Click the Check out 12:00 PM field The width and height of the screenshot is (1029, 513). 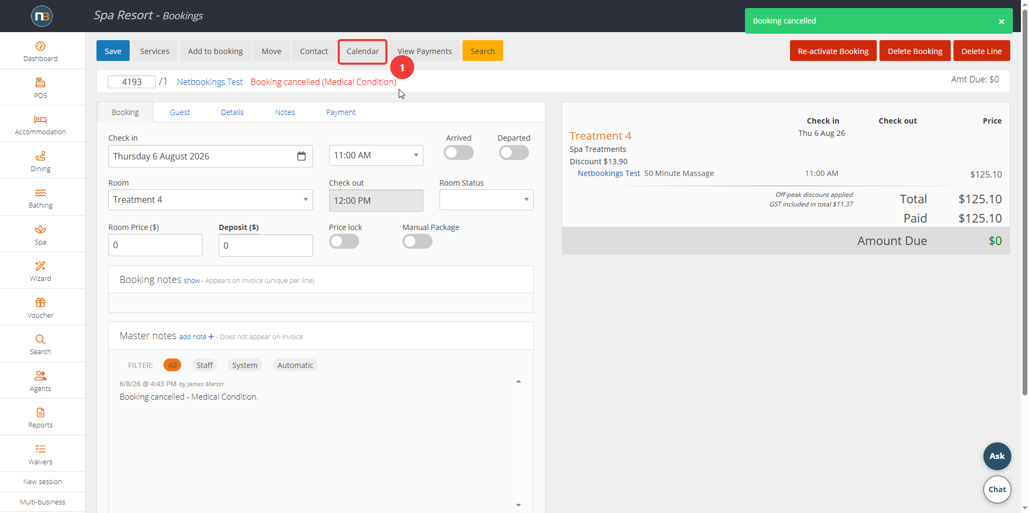tap(376, 201)
